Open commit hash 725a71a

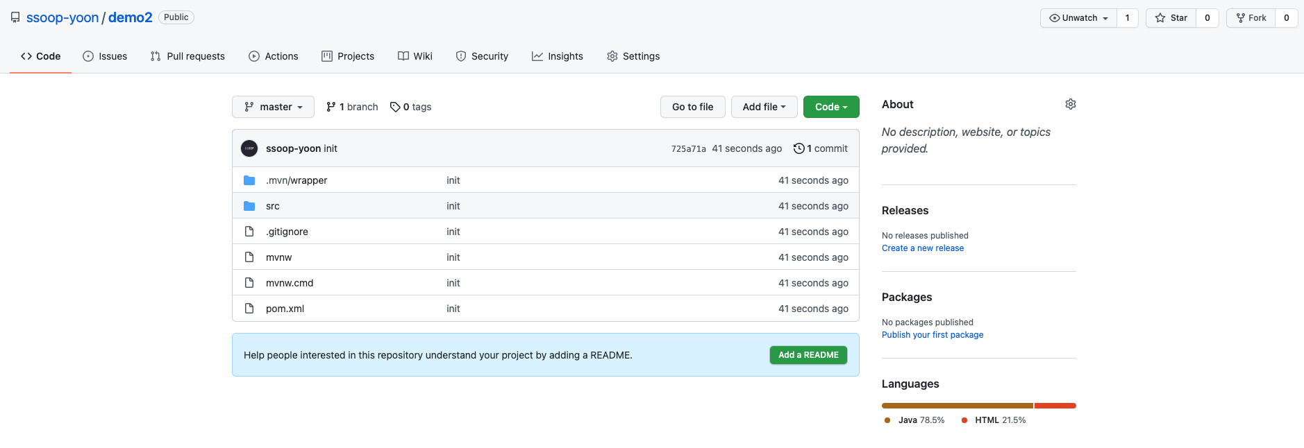coord(689,148)
